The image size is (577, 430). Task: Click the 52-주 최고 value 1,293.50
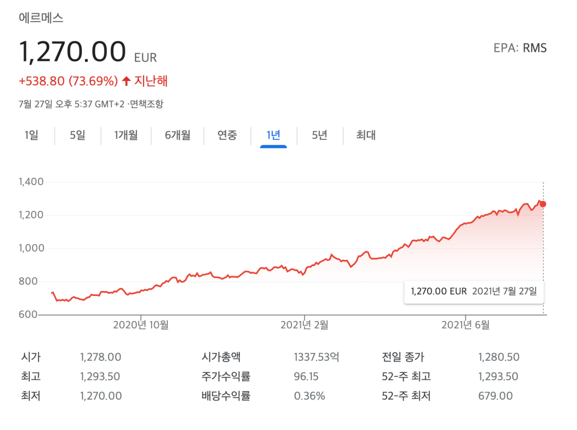coord(499,376)
